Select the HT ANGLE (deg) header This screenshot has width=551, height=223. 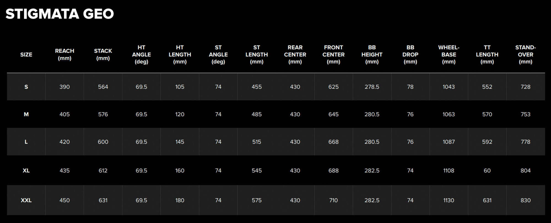pos(141,55)
